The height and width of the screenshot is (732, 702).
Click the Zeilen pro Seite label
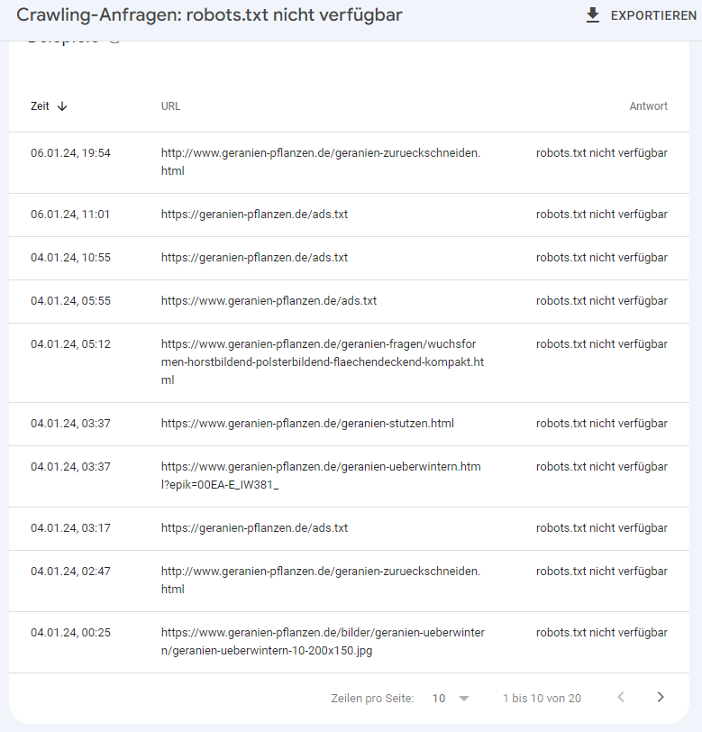tap(372, 698)
